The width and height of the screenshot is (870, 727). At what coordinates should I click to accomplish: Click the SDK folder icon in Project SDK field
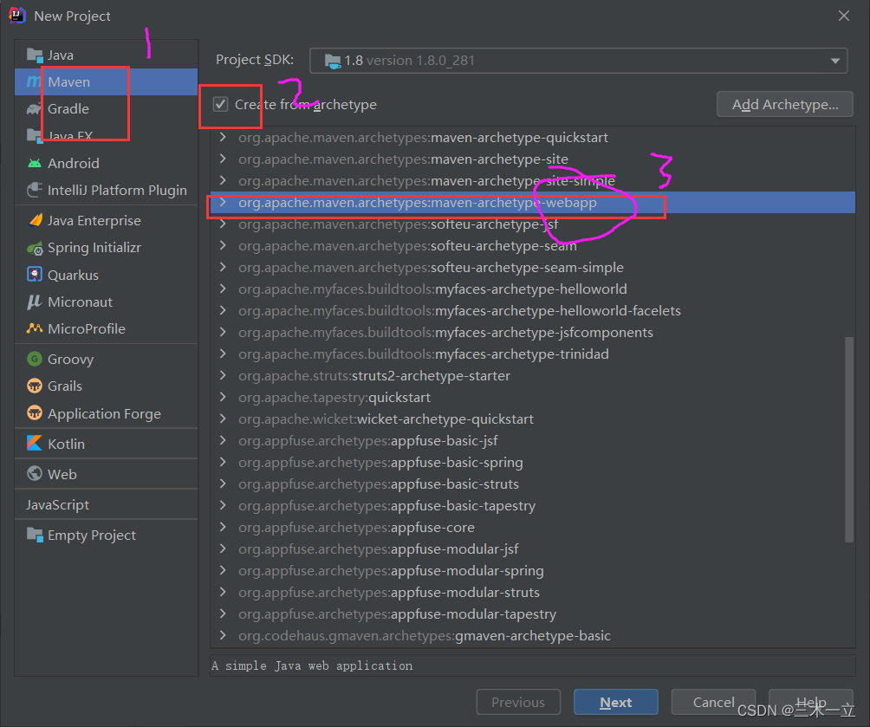[x=333, y=61]
